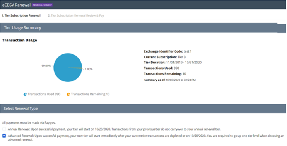Click the Transactions Used 990 legend label
Image resolution: width=287 pixels, height=146 pixels.
pos(44,94)
